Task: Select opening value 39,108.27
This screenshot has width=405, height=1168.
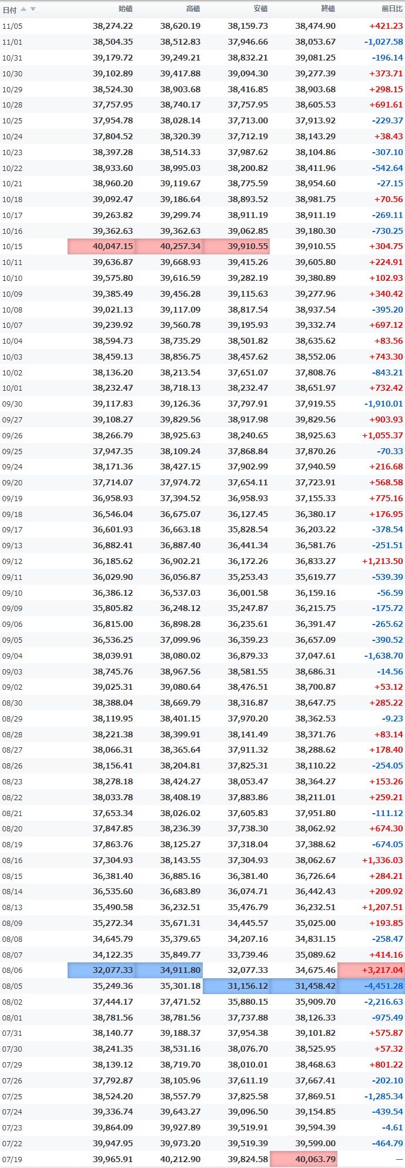Action: [x=113, y=419]
